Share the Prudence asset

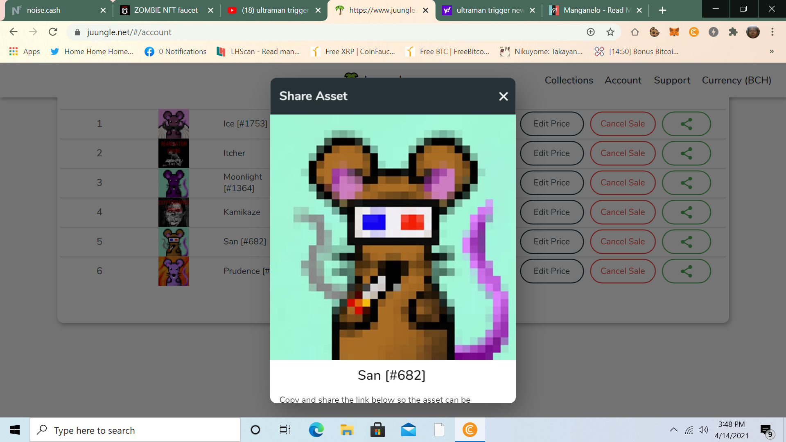tap(687, 271)
